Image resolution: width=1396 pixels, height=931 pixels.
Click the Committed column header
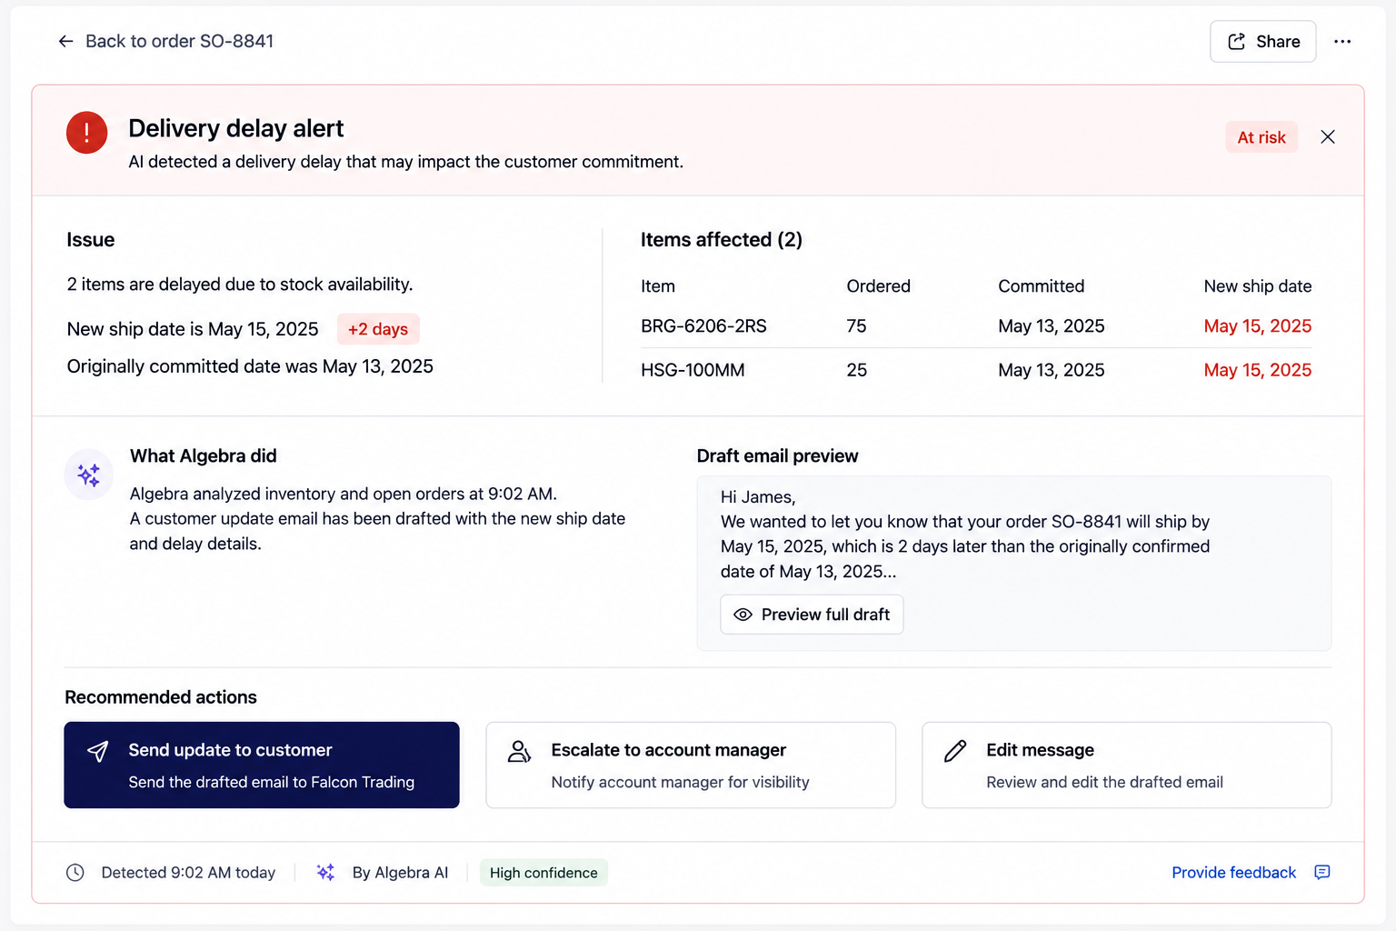1041,286
